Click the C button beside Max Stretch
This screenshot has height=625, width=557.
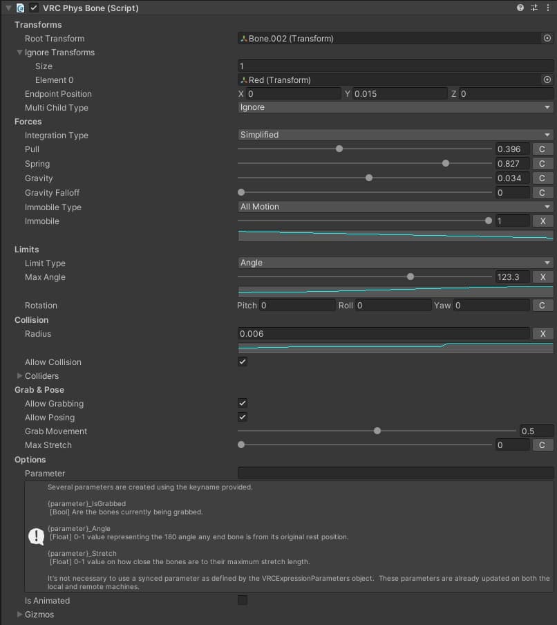click(x=542, y=445)
